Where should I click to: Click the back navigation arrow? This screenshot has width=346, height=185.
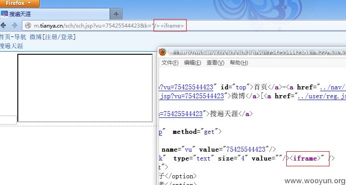click(x=3, y=26)
